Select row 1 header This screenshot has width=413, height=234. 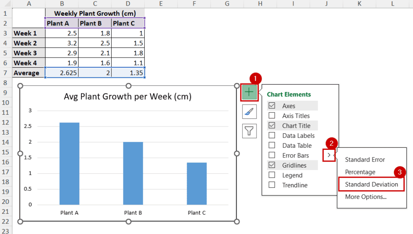point(5,13)
